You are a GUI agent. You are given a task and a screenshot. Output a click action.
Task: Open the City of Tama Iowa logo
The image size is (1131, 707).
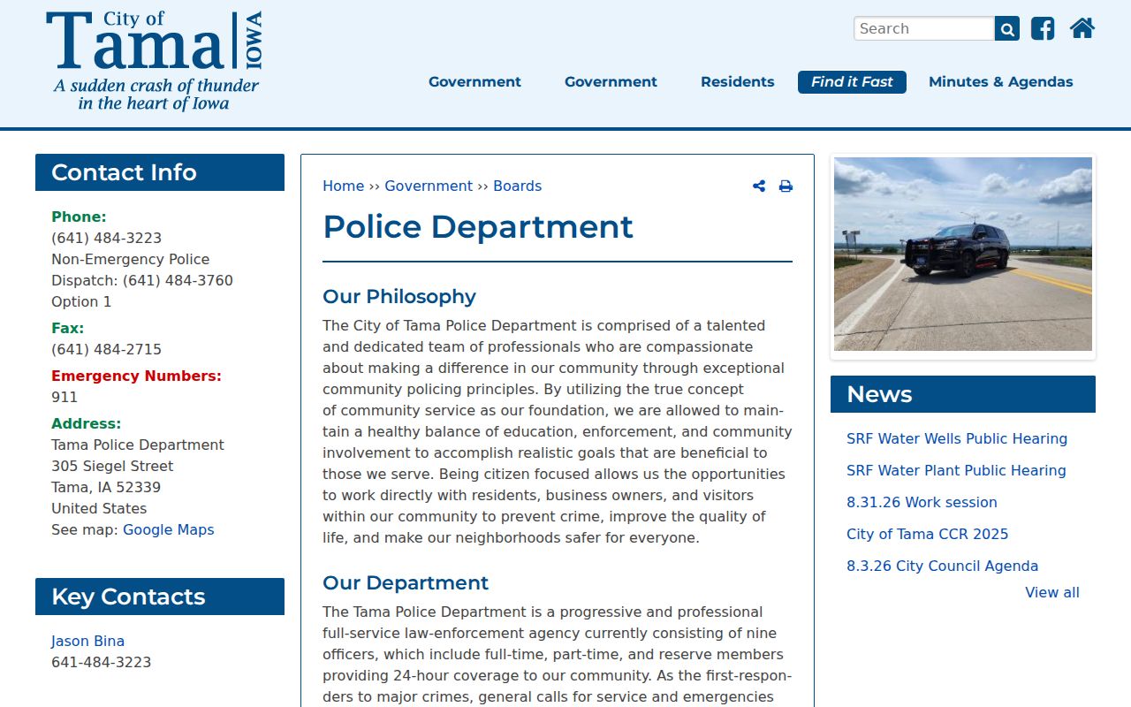pyautogui.click(x=155, y=61)
